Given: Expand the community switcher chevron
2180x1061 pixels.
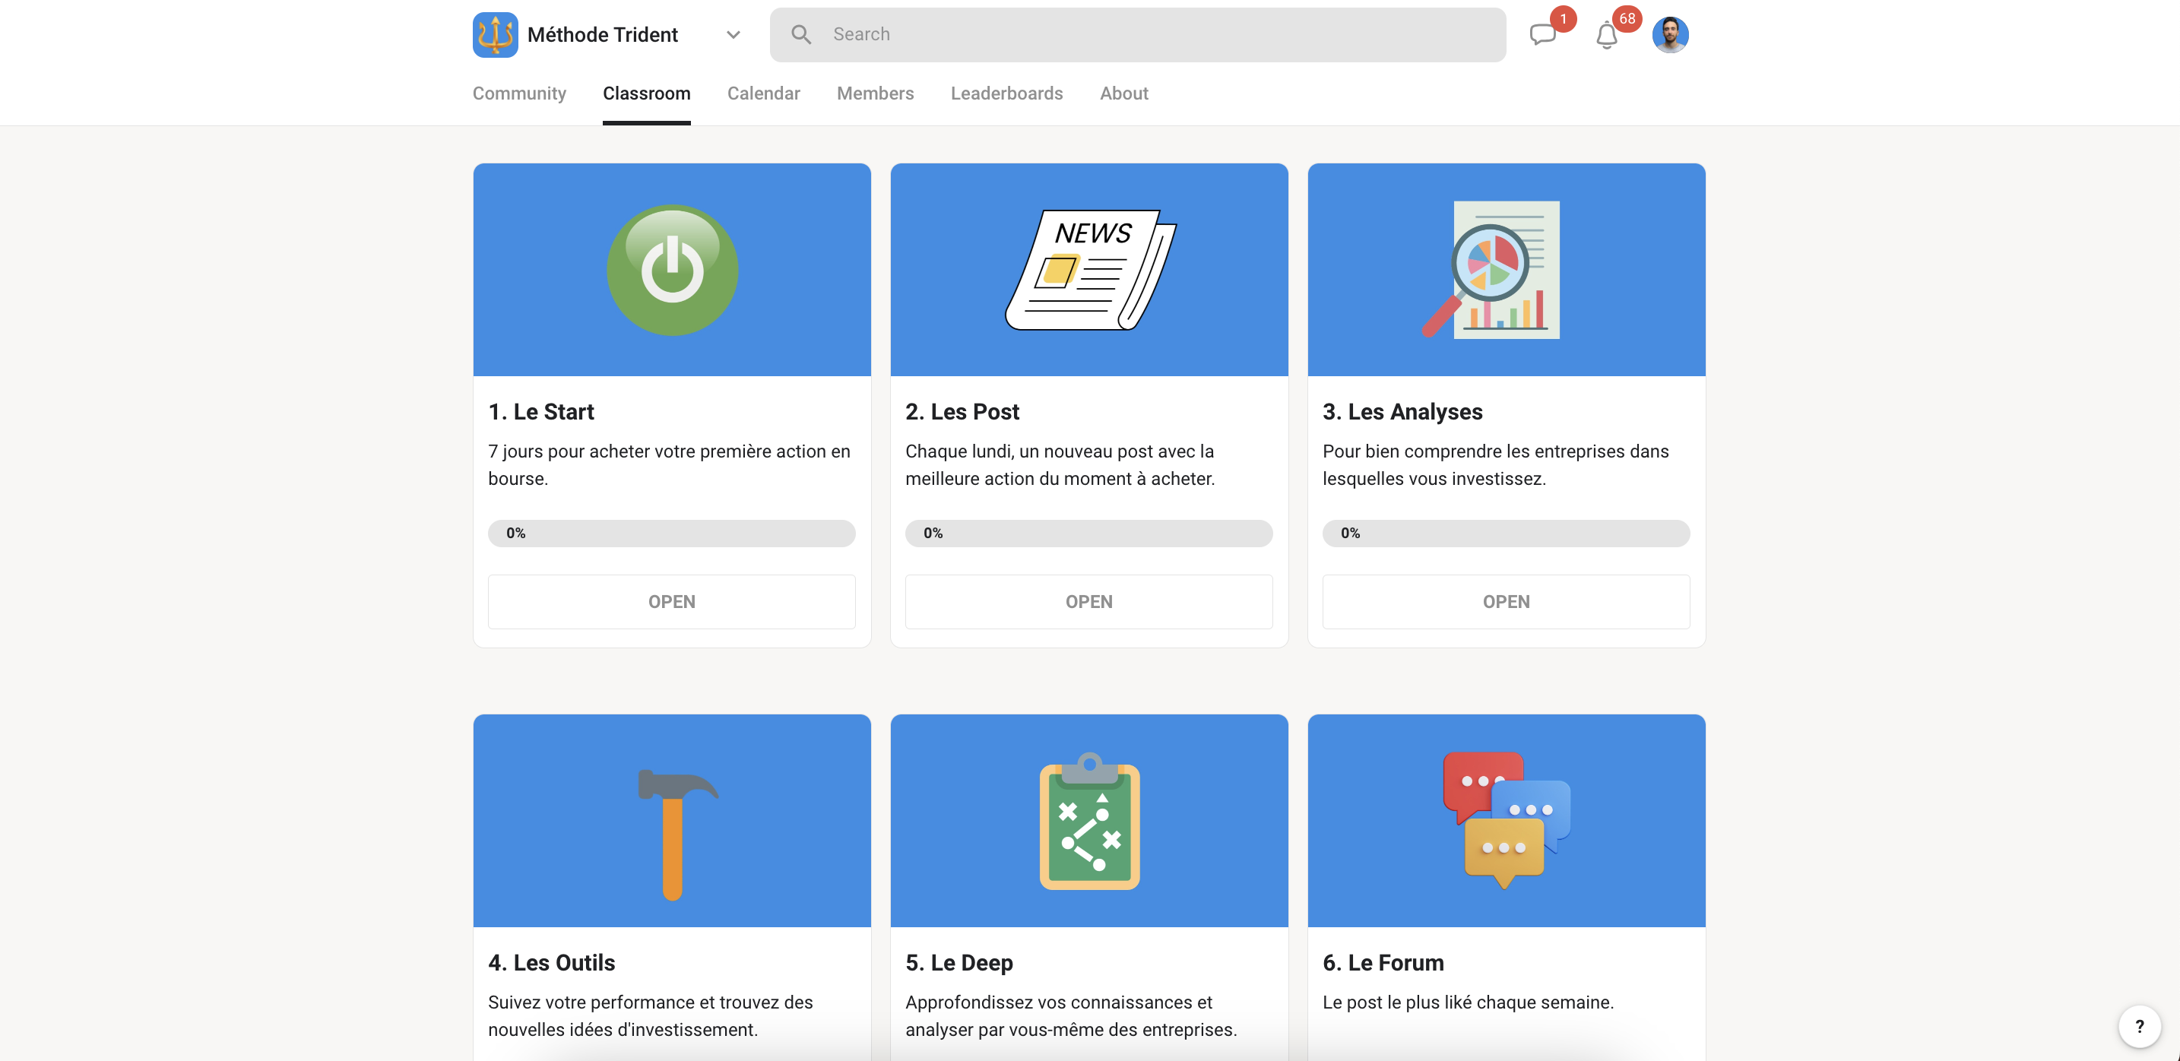Looking at the screenshot, I should coord(733,35).
